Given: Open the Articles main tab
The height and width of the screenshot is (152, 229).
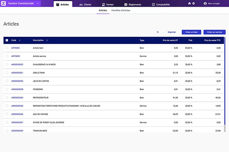Looking at the screenshot, I should coord(63,5).
